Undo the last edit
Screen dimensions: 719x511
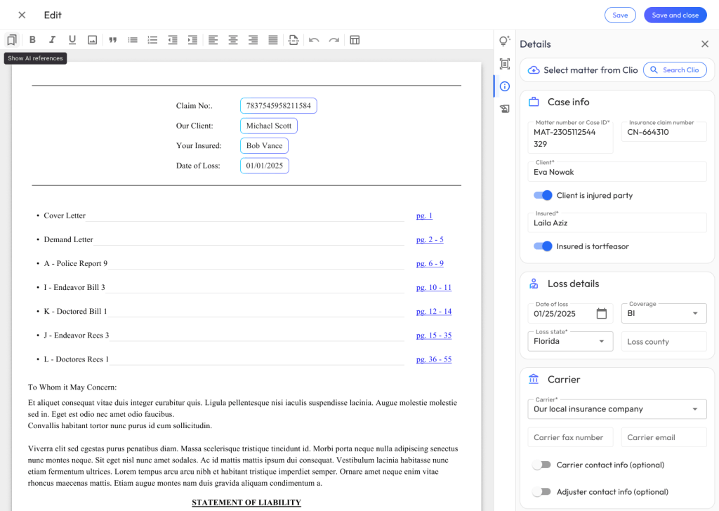point(314,40)
